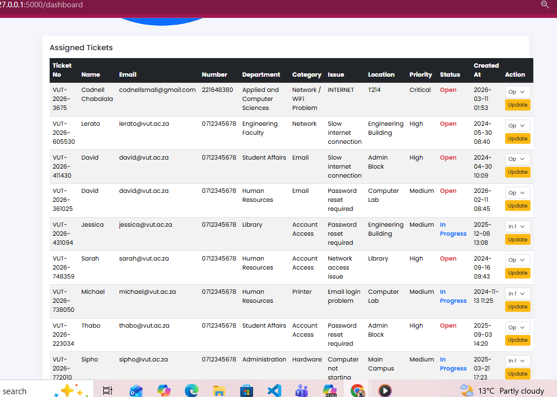Open Task View from the taskbar
Viewport: 557px width, 397px height.
pyautogui.click(x=107, y=391)
